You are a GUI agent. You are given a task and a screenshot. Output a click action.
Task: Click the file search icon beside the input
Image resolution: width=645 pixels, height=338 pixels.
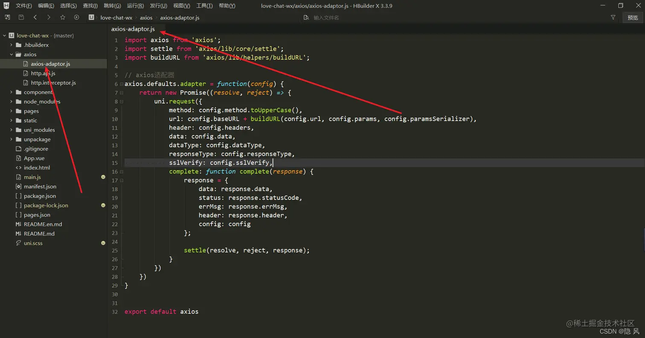(306, 17)
